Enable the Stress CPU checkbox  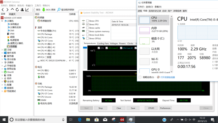coord(87,21)
